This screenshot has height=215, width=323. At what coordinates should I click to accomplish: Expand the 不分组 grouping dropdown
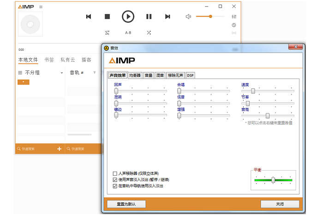pyautogui.click(x=62, y=73)
